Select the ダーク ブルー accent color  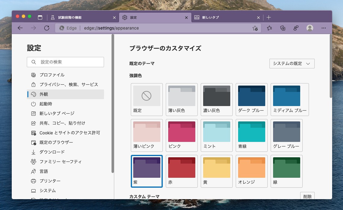(252, 100)
